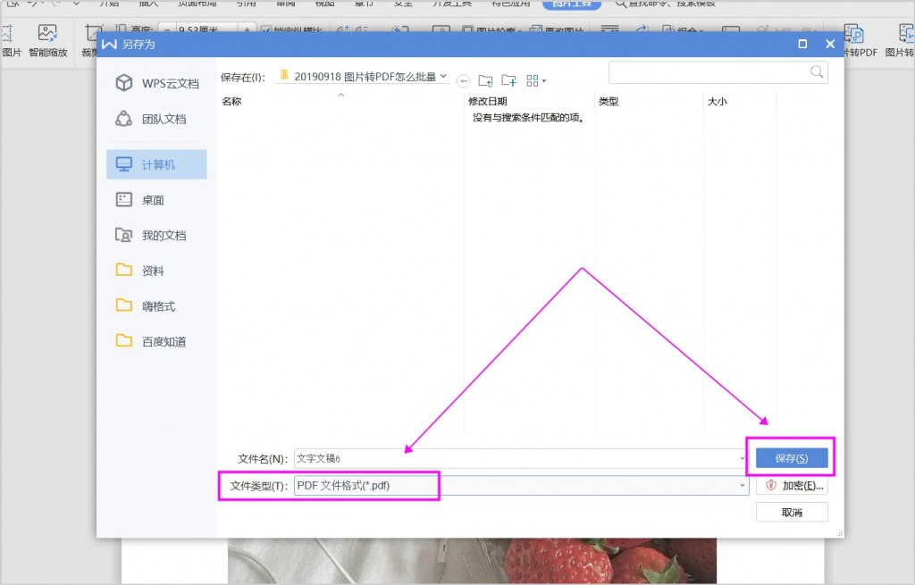915x585 pixels.
Task: Sort by 大小 column header
Action: click(718, 102)
